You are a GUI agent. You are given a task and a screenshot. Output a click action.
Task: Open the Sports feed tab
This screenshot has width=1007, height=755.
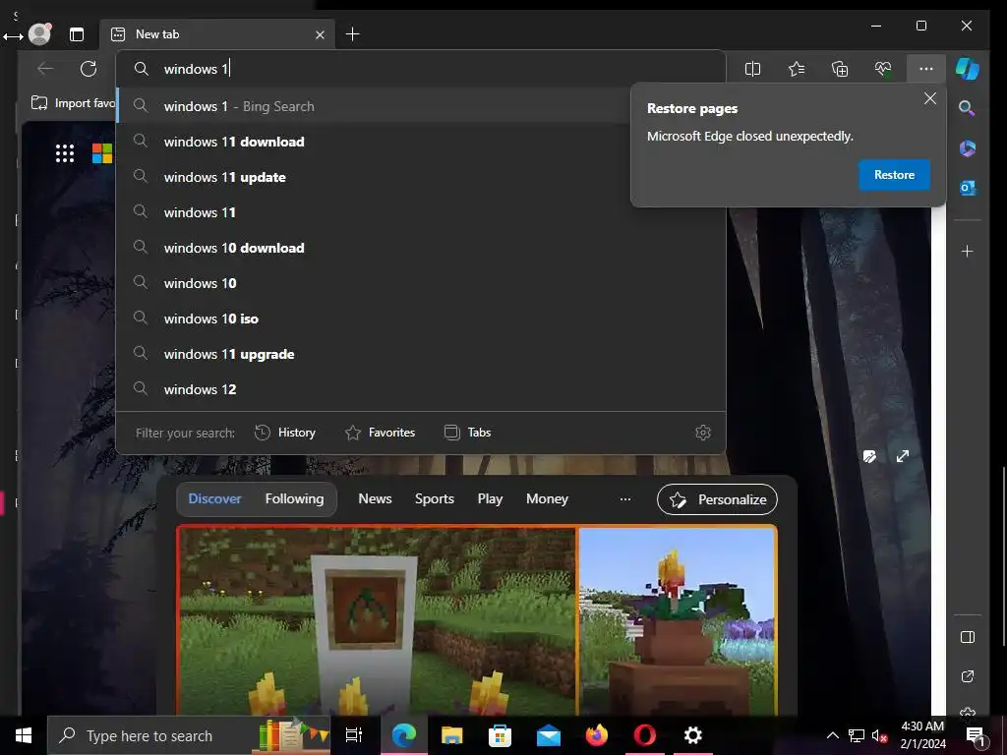[x=434, y=498]
